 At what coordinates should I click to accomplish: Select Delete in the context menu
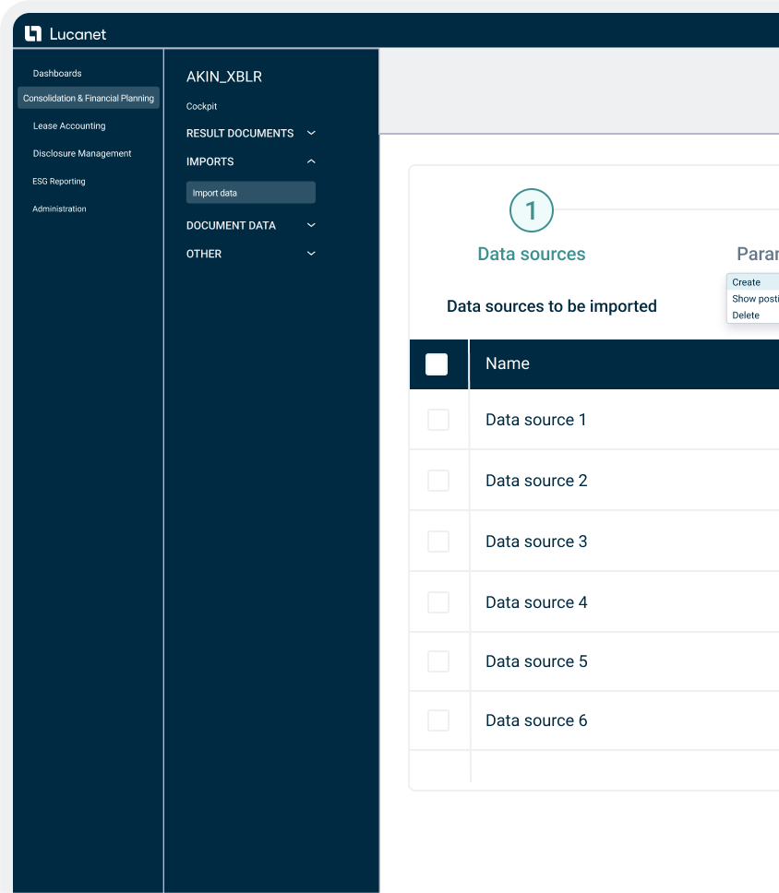747,316
